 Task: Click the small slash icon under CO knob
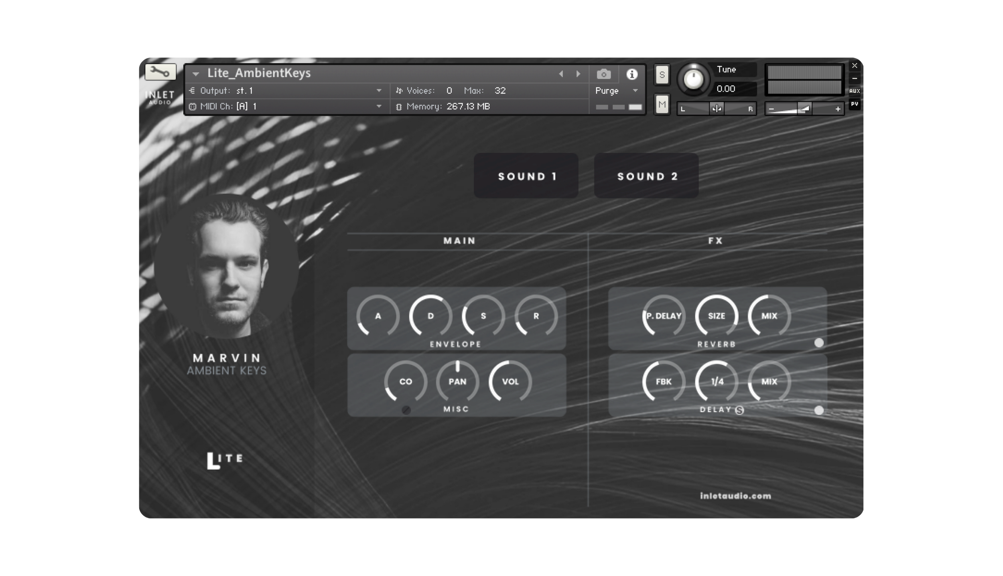coord(406,410)
